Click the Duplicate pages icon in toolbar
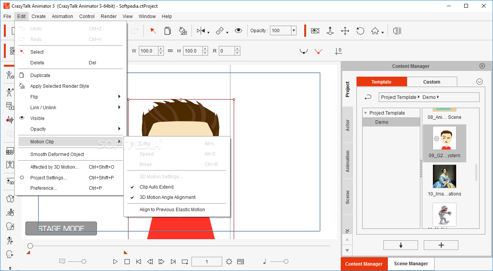This screenshot has width=493, height=271. (x=168, y=31)
